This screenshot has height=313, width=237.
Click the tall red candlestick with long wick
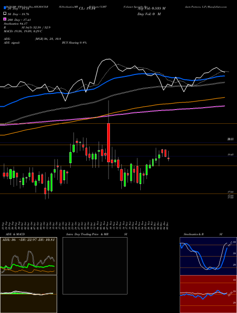109,143
